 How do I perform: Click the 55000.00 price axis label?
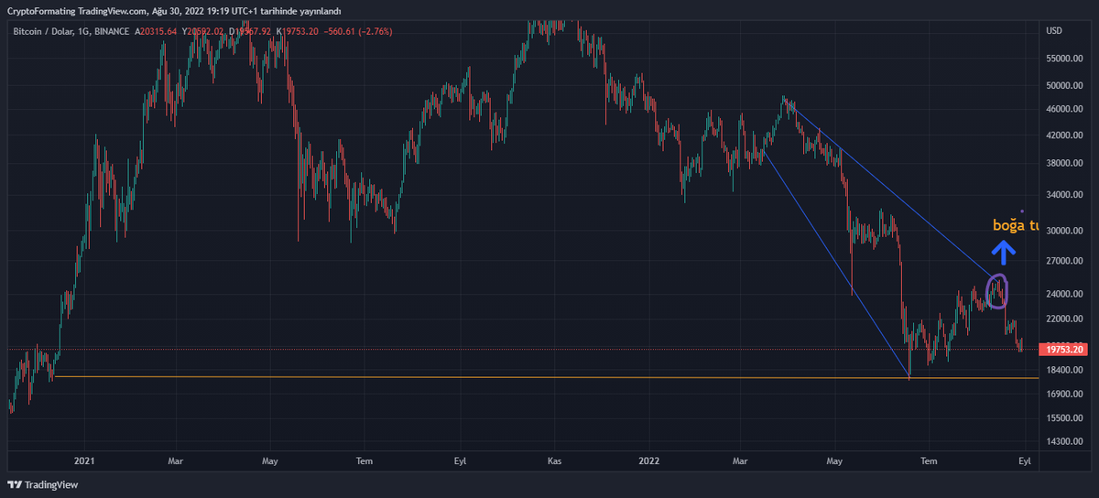tap(1064, 58)
